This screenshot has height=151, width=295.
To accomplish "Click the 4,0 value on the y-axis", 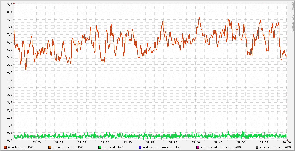I will pyautogui.click(x=10, y=80).
